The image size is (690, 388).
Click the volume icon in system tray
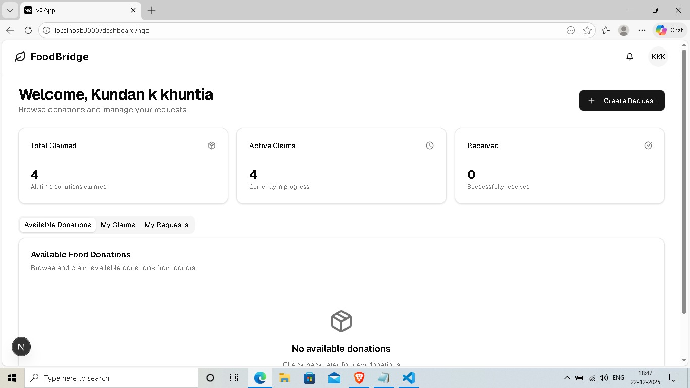click(604, 378)
